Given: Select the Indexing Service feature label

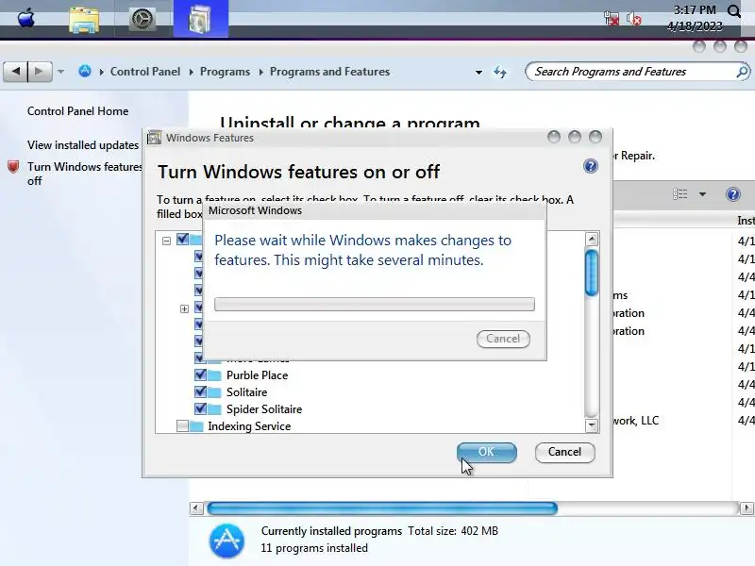Looking at the screenshot, I should [249, 426].
